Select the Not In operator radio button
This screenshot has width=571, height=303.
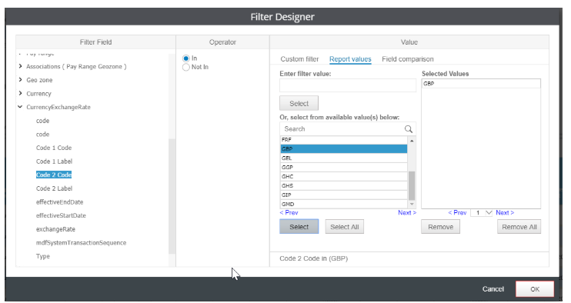point(186,68)
